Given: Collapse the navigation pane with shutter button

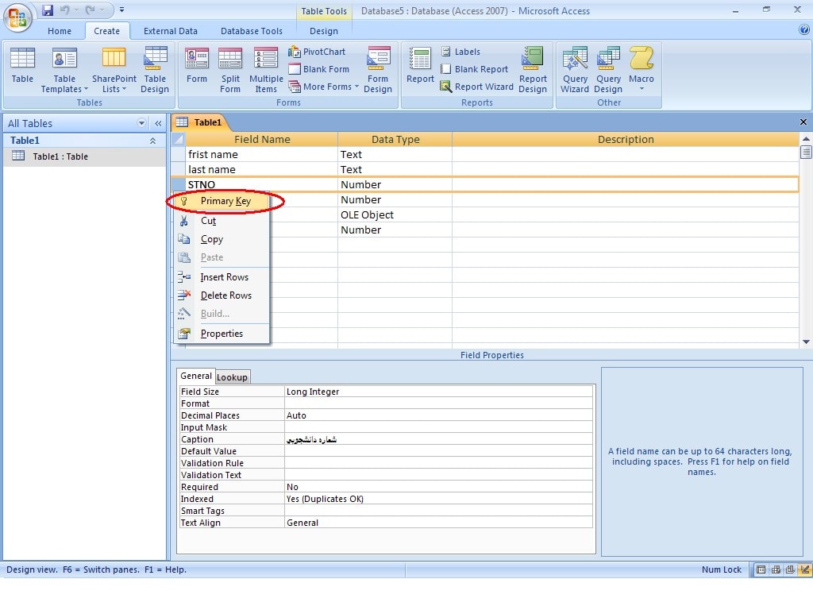Looking at the screenshot, I should 158,123.
